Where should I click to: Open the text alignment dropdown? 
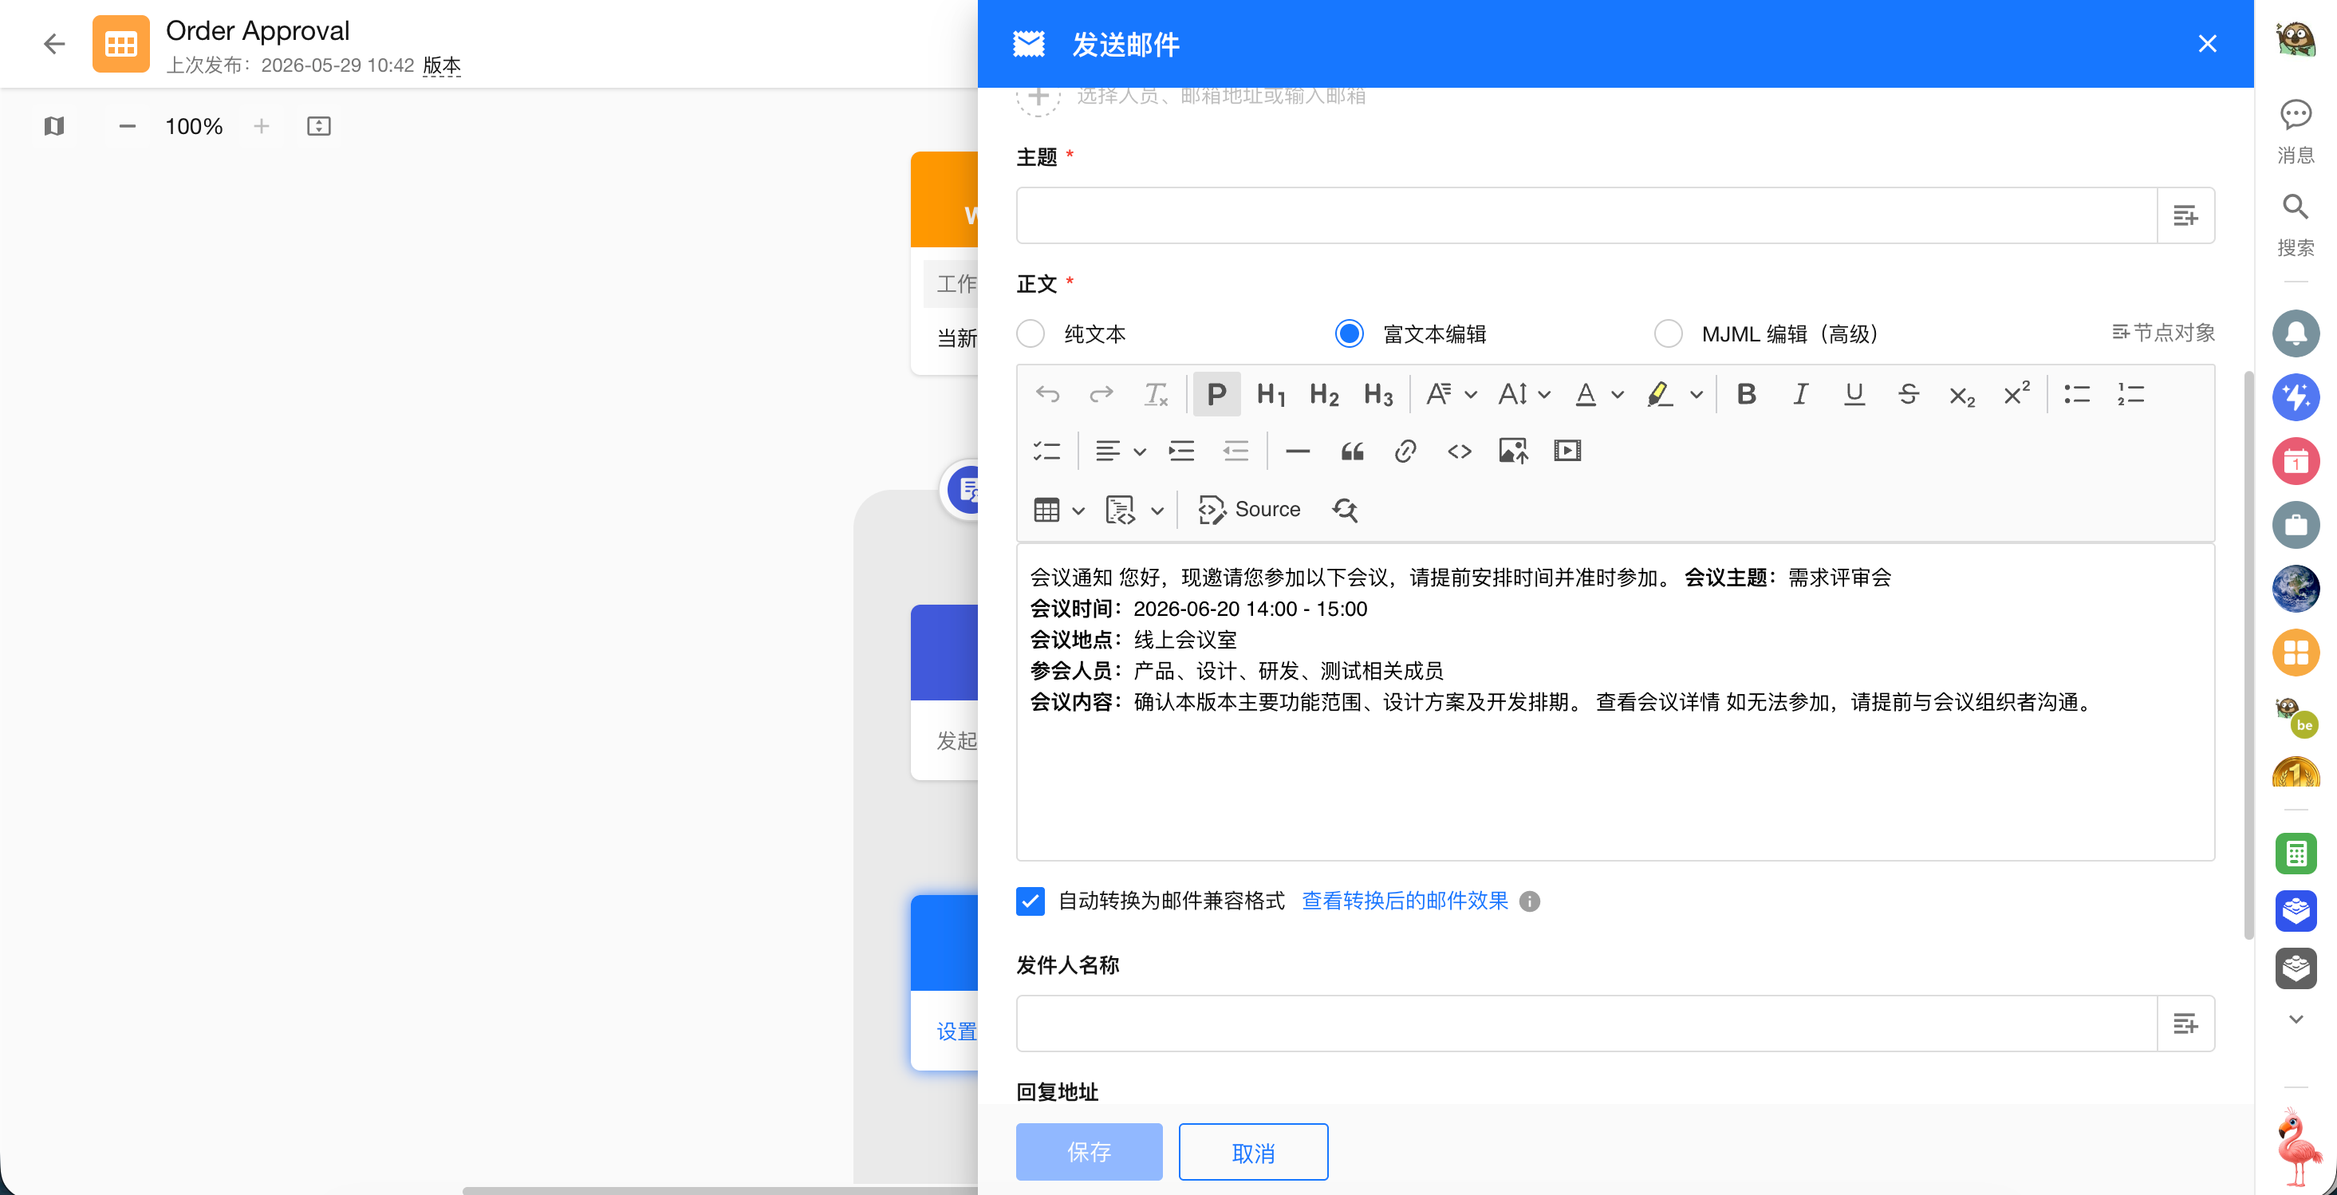pos(1120,451)
